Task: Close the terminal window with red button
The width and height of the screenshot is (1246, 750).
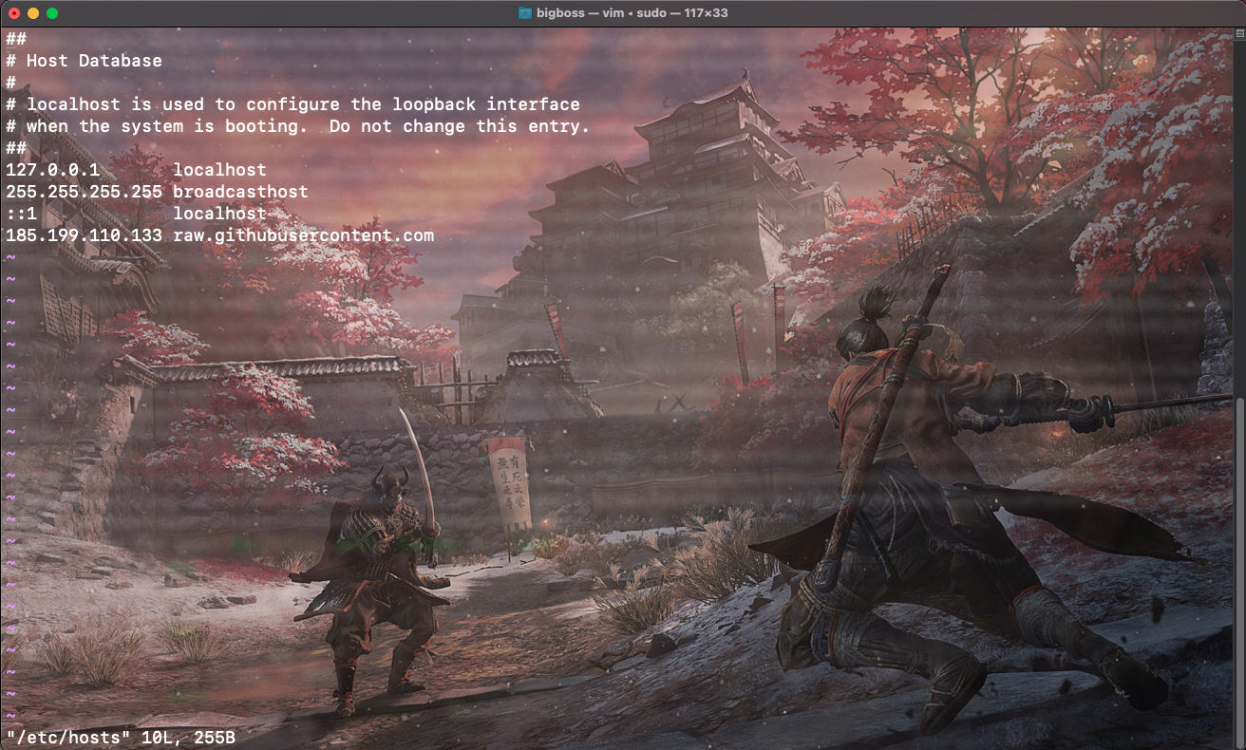Action: coord(13,13)
